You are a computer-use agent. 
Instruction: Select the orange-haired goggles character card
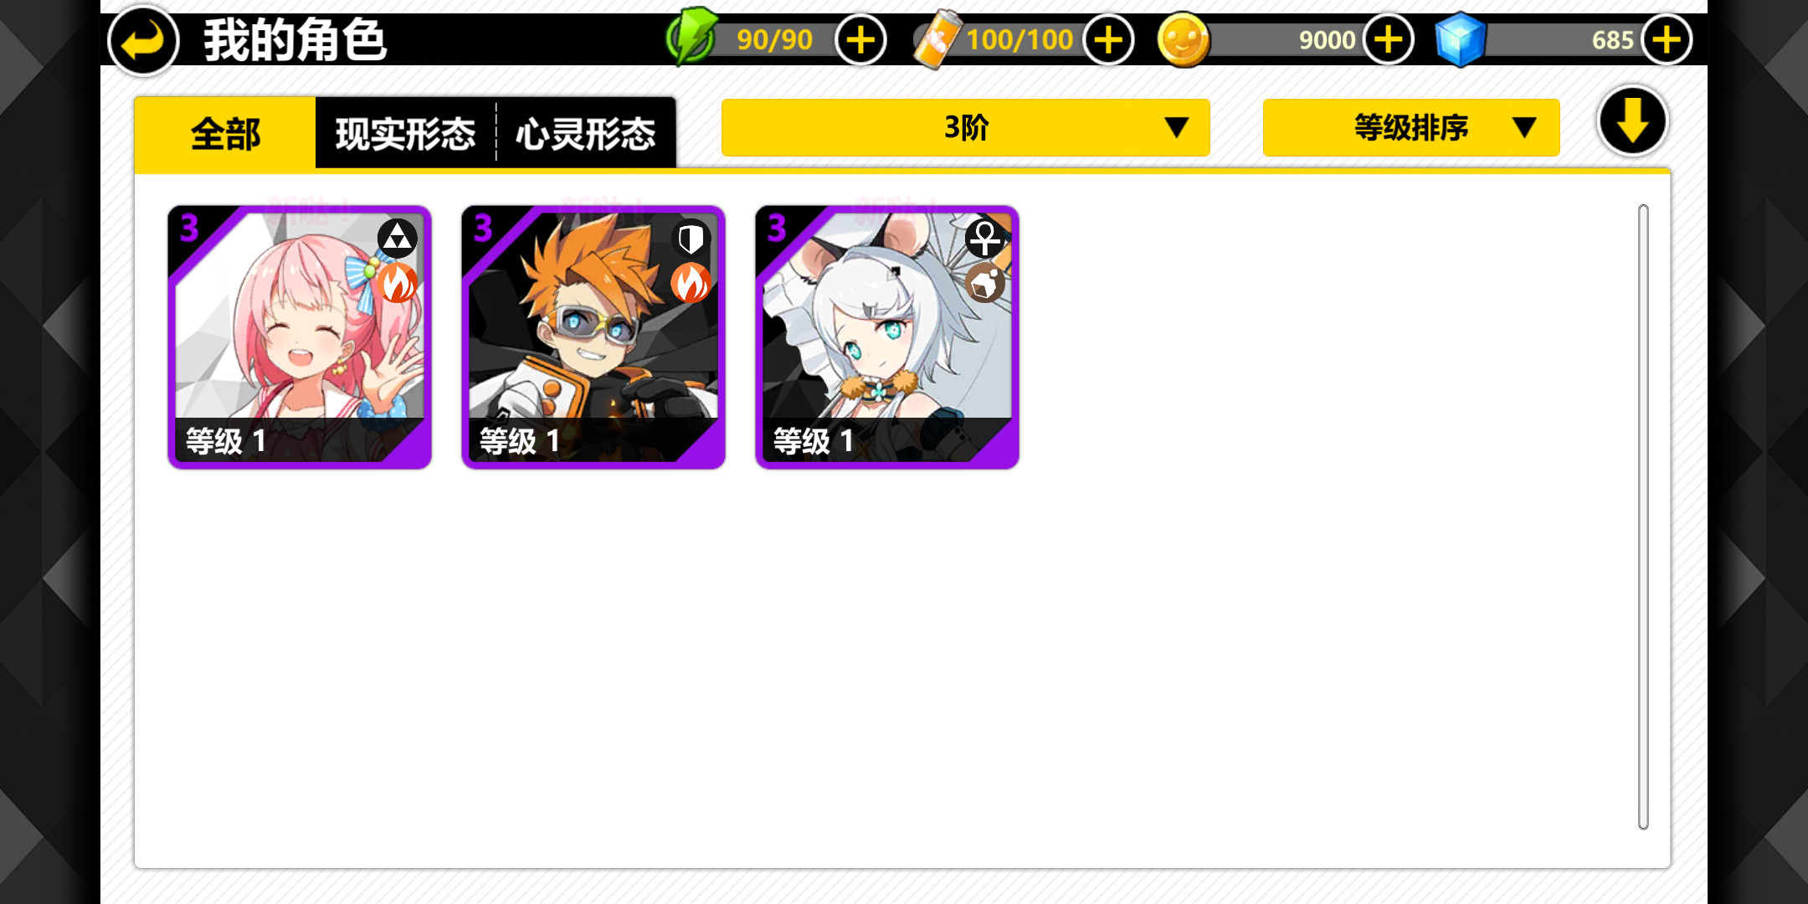tap(593, 337)
